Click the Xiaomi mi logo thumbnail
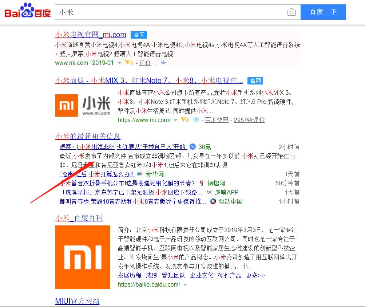This screenshot has width=365, height=307. click(x=83, y=105)
